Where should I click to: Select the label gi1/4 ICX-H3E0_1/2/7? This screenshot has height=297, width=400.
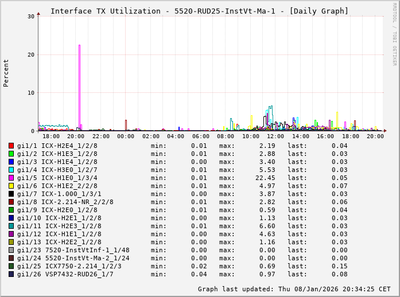[57, 170]
